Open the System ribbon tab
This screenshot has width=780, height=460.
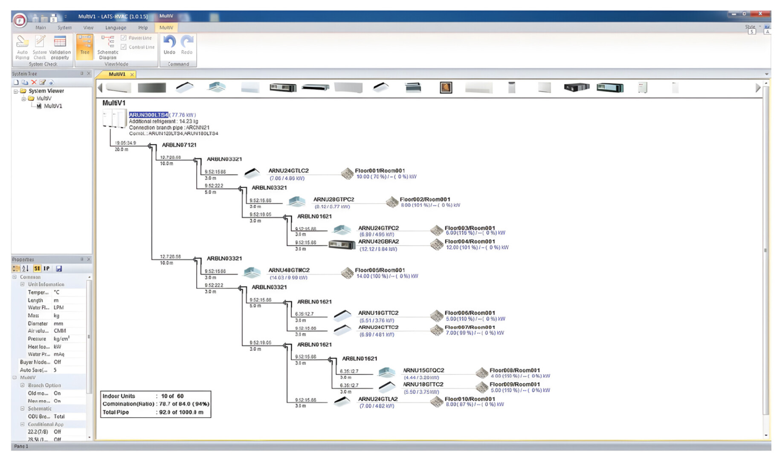pos(64,28)
